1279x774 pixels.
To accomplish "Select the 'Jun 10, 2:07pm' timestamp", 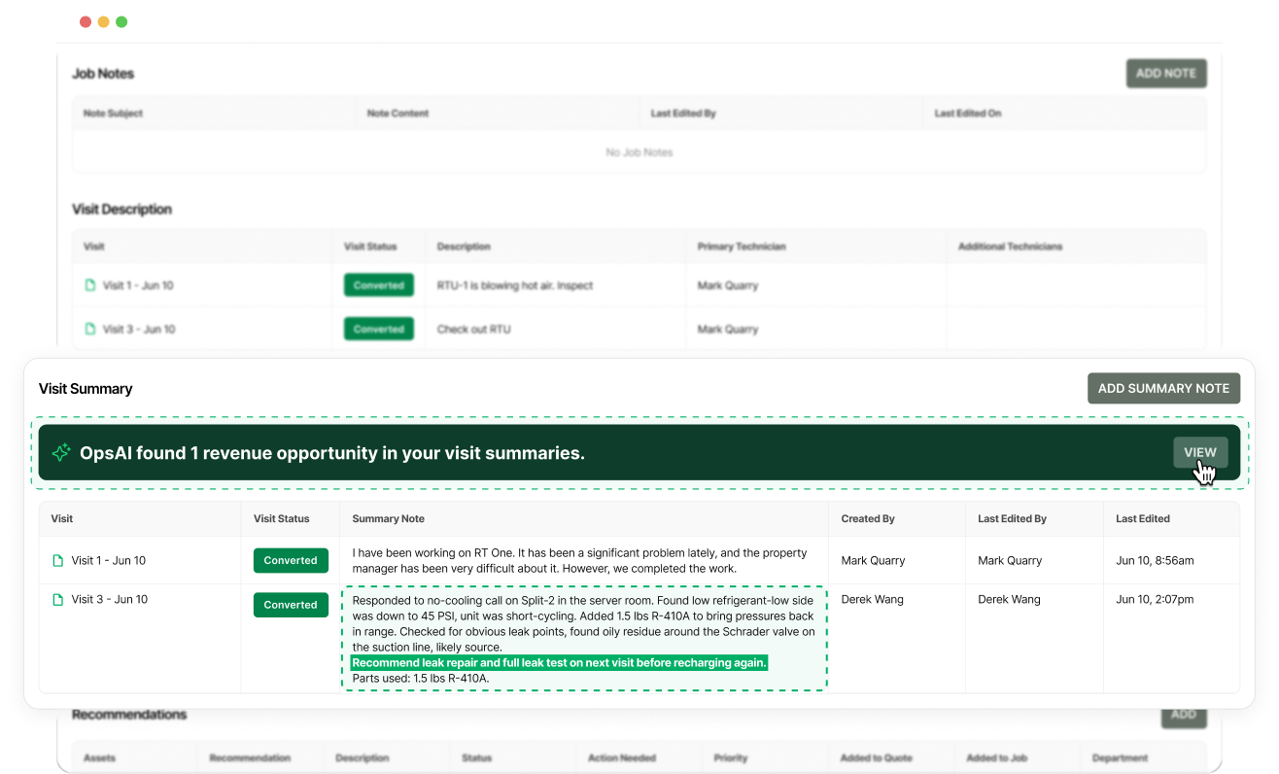I will click(1155, 600).
